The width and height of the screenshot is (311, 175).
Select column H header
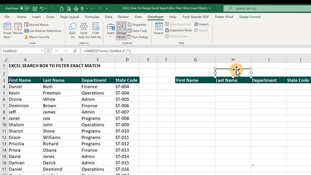pyautogui.click(x=233, y=59)
